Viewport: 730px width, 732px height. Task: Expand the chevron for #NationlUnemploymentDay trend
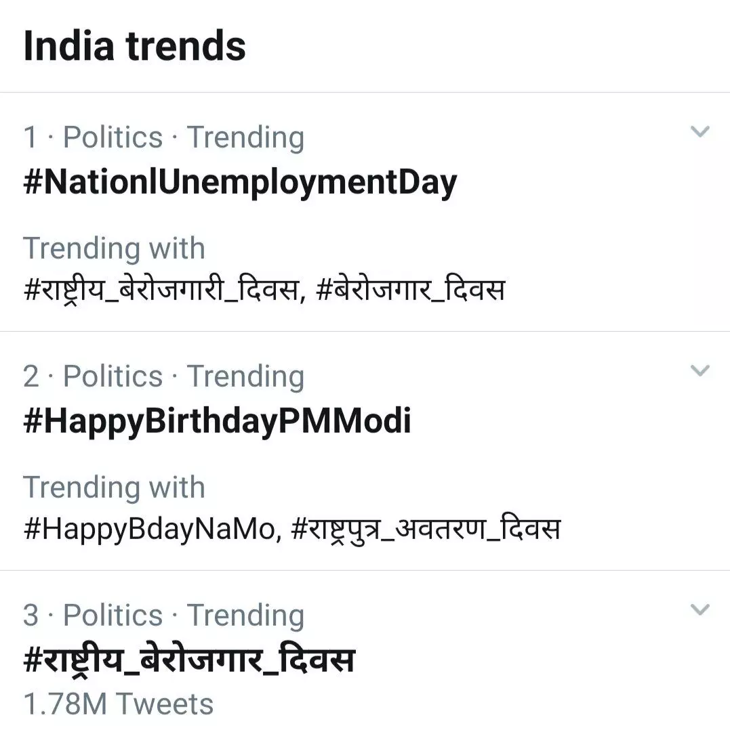click(699, 131)
